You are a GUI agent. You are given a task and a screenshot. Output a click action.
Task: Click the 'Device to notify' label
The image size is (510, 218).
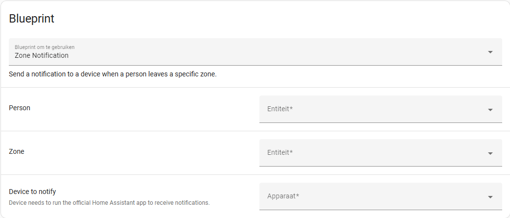pos(32,192)
